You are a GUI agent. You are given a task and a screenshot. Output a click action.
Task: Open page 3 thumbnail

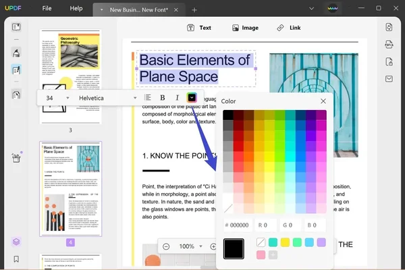(70, 76)
